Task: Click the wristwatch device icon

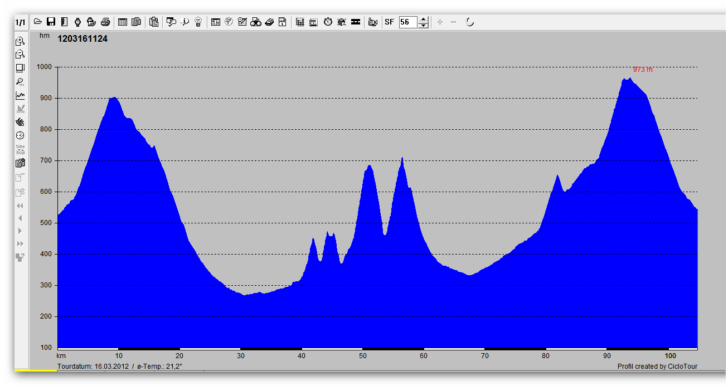Action: click(78, 22)
